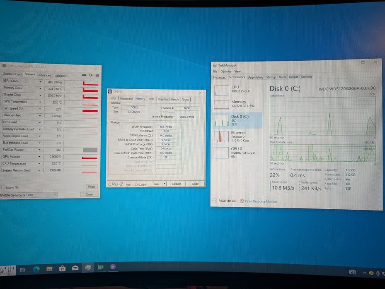This screenshot has width=385, height=289.
Task: Switch to the GPU-Z Validation tab
Action: point(61,76)
